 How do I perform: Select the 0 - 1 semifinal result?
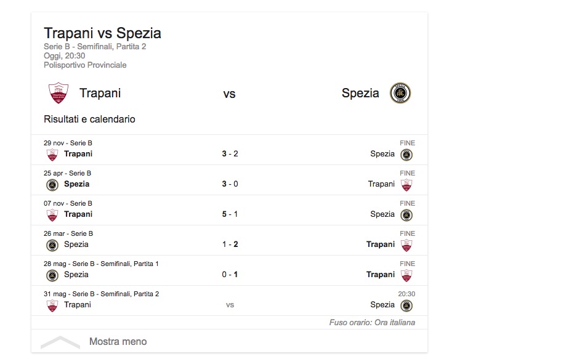click(x=230, y=274)
